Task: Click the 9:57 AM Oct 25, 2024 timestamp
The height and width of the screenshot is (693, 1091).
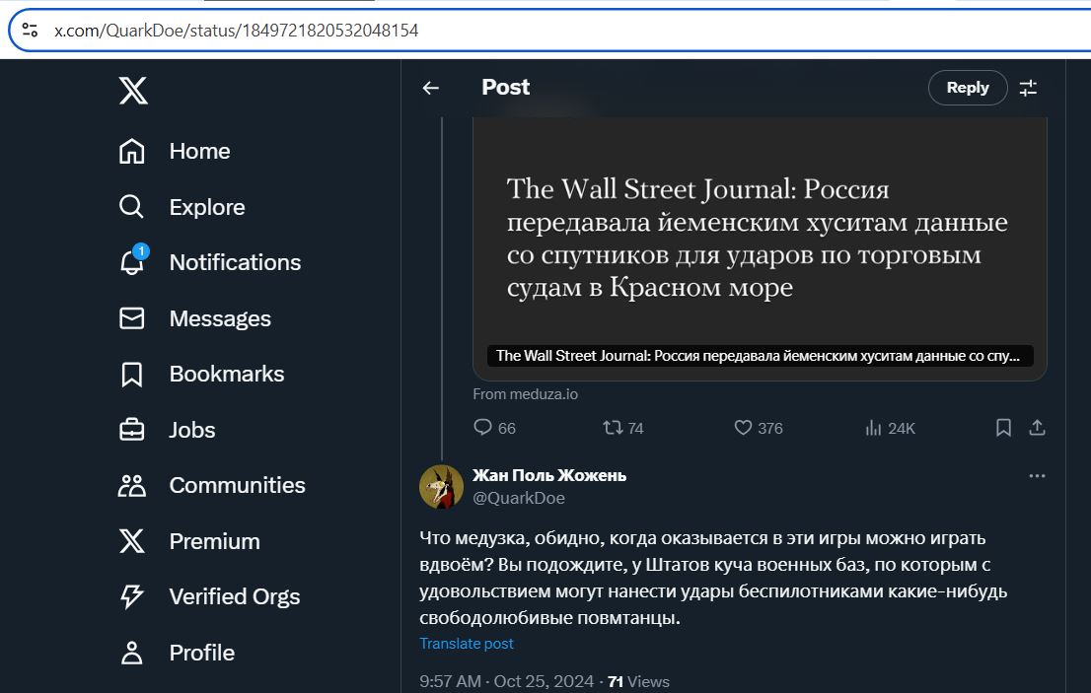Action: click(507, 681)
